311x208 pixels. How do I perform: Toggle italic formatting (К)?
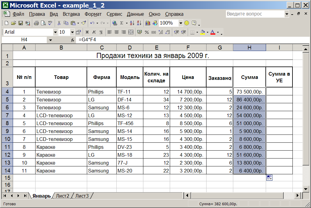pos(94,32)
